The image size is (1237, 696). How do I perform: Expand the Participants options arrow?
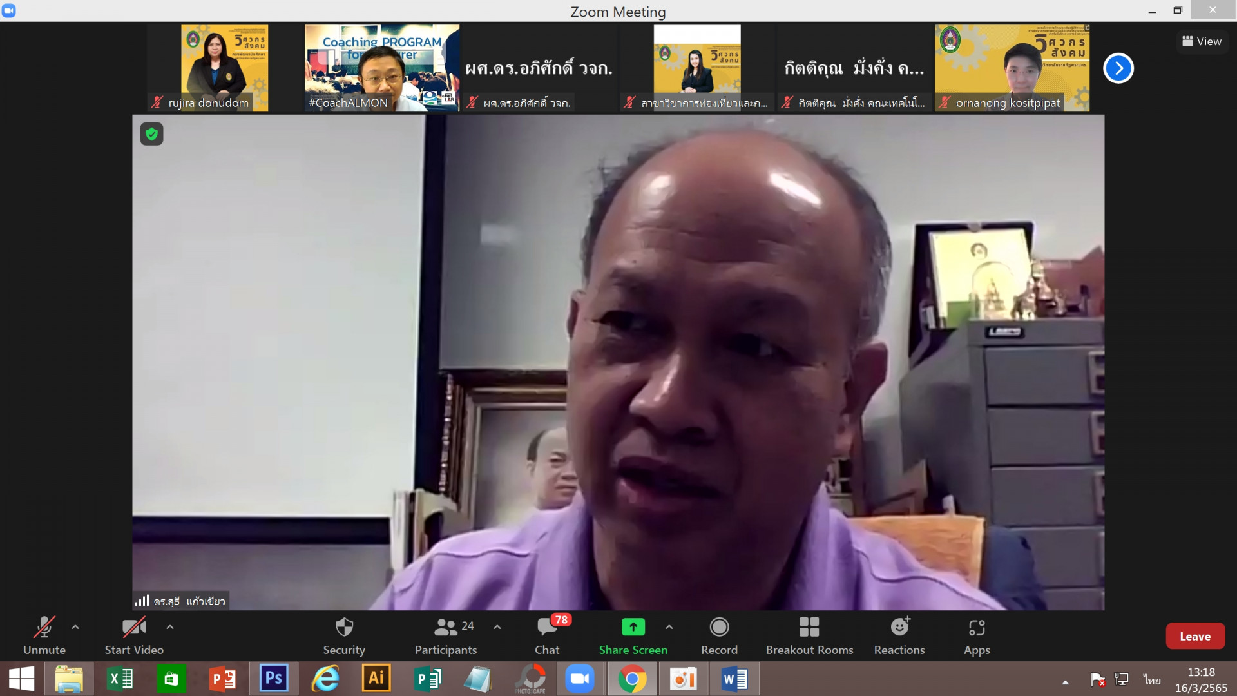(497, 626)
